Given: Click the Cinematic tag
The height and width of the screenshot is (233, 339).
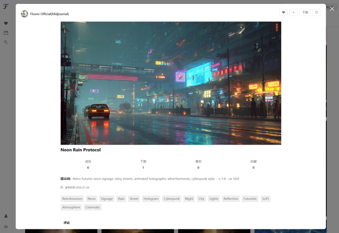Looking at the screenshot, I should [x=92, y=207].
